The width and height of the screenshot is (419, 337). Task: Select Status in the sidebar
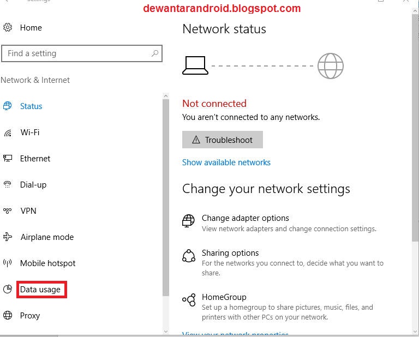coord(31,106)
